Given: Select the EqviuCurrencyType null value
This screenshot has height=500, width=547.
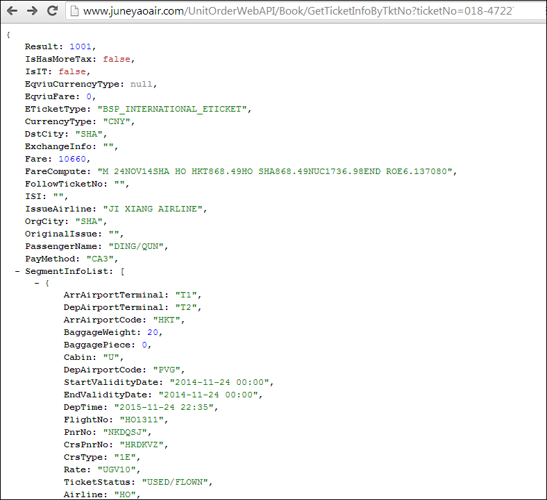Looking at the screenshot, I should tap(142, 85).
